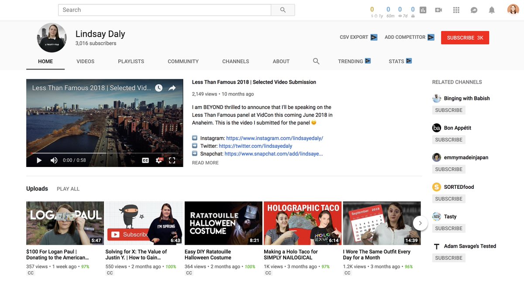
Task: Subscribe to emmymadeinjapan
Action: point(448,169)
